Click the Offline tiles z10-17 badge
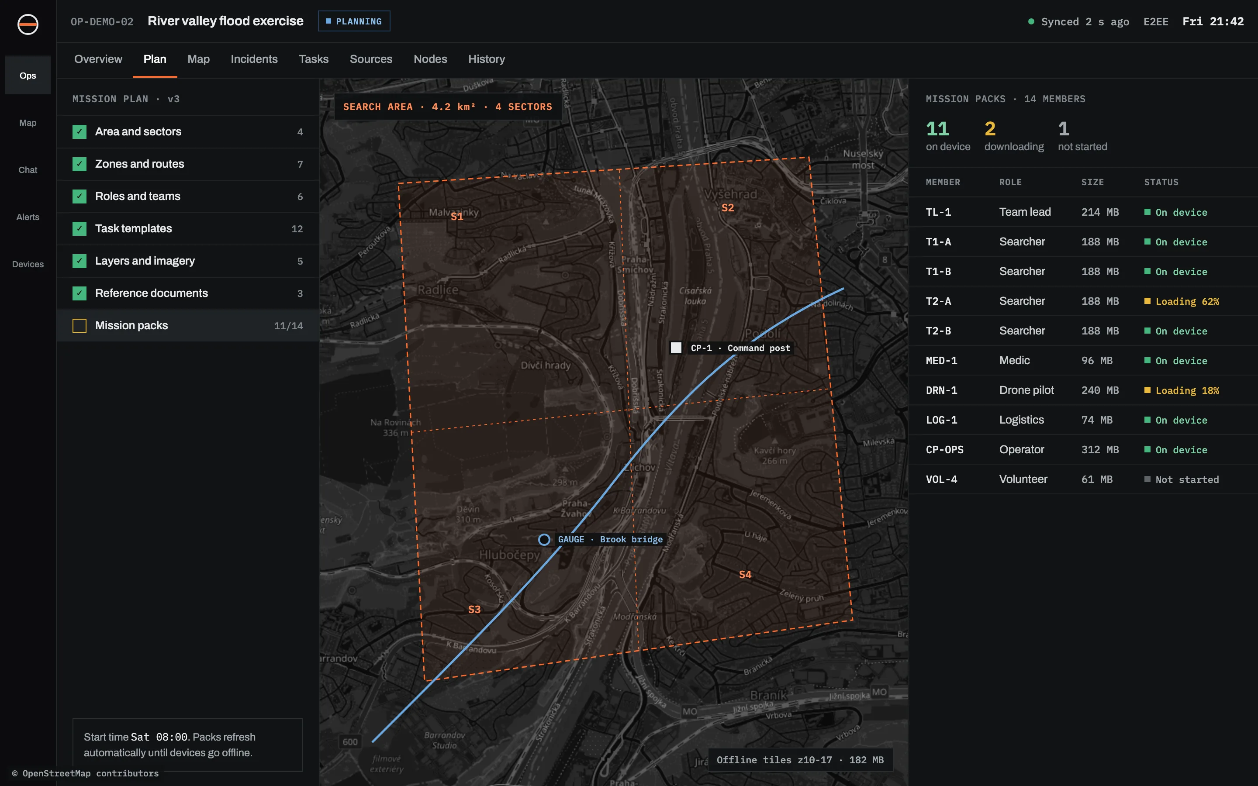The width and height of the screenshot is (1258, 786). [800, 759]
